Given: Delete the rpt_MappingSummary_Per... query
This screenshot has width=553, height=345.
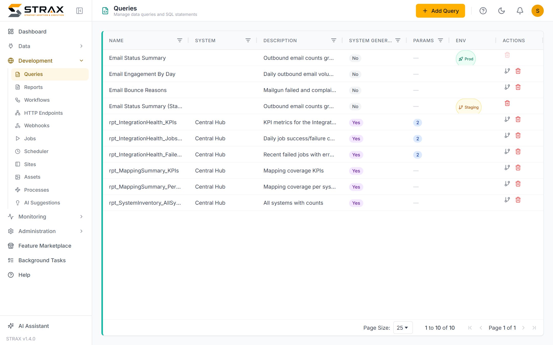Looking at the screenshot, I should click(518, 184).
